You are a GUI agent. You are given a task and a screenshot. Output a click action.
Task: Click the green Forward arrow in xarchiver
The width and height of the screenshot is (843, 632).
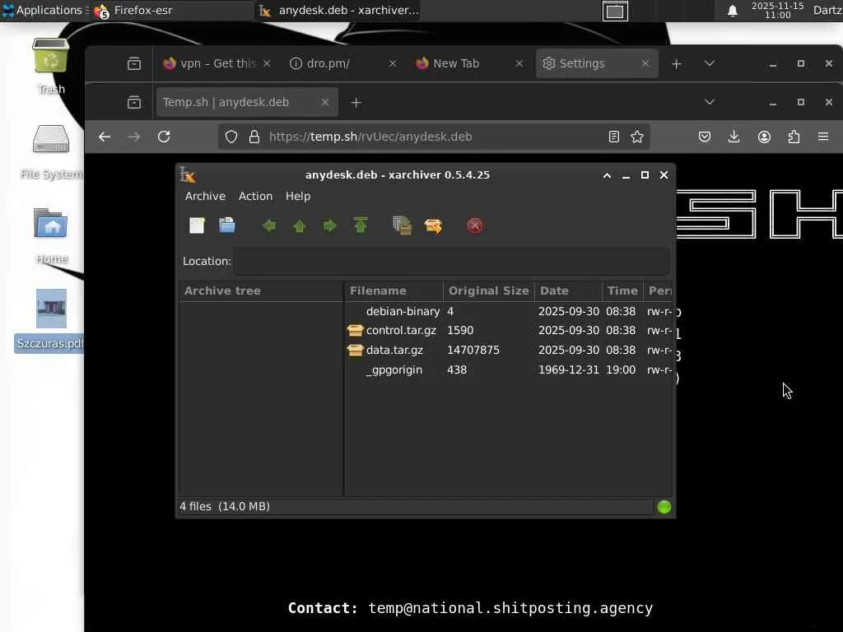pyautogui.click(x=329, y=225)
